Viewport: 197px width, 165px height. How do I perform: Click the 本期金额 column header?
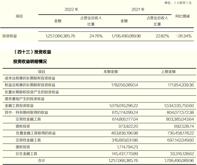[x=111, y=72]
